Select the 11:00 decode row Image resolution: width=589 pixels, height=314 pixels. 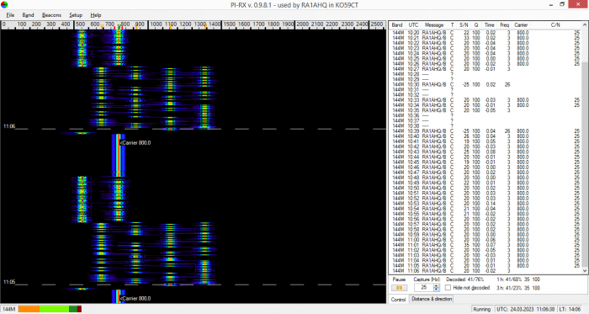point(486,239)
